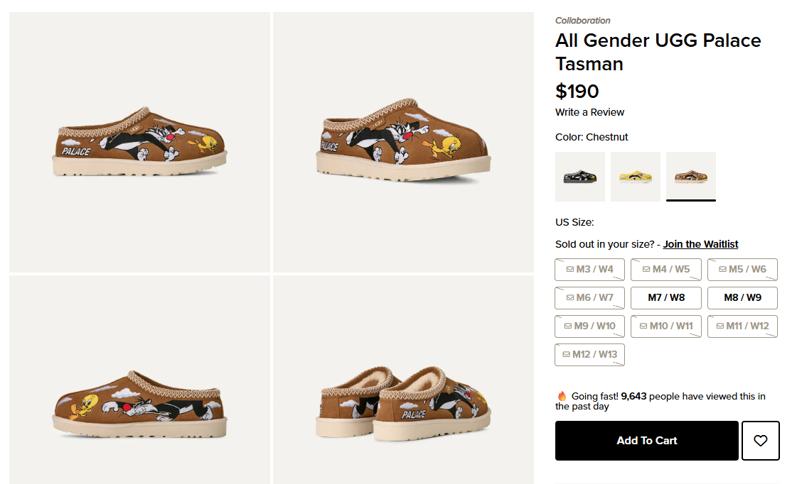797x484 pixels.
Task: Click envelope icon on M6 / W7
Action: click(570, 298)
